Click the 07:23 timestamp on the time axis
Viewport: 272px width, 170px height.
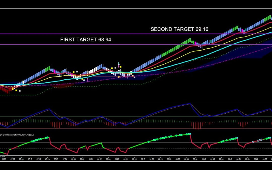(47, 159)
